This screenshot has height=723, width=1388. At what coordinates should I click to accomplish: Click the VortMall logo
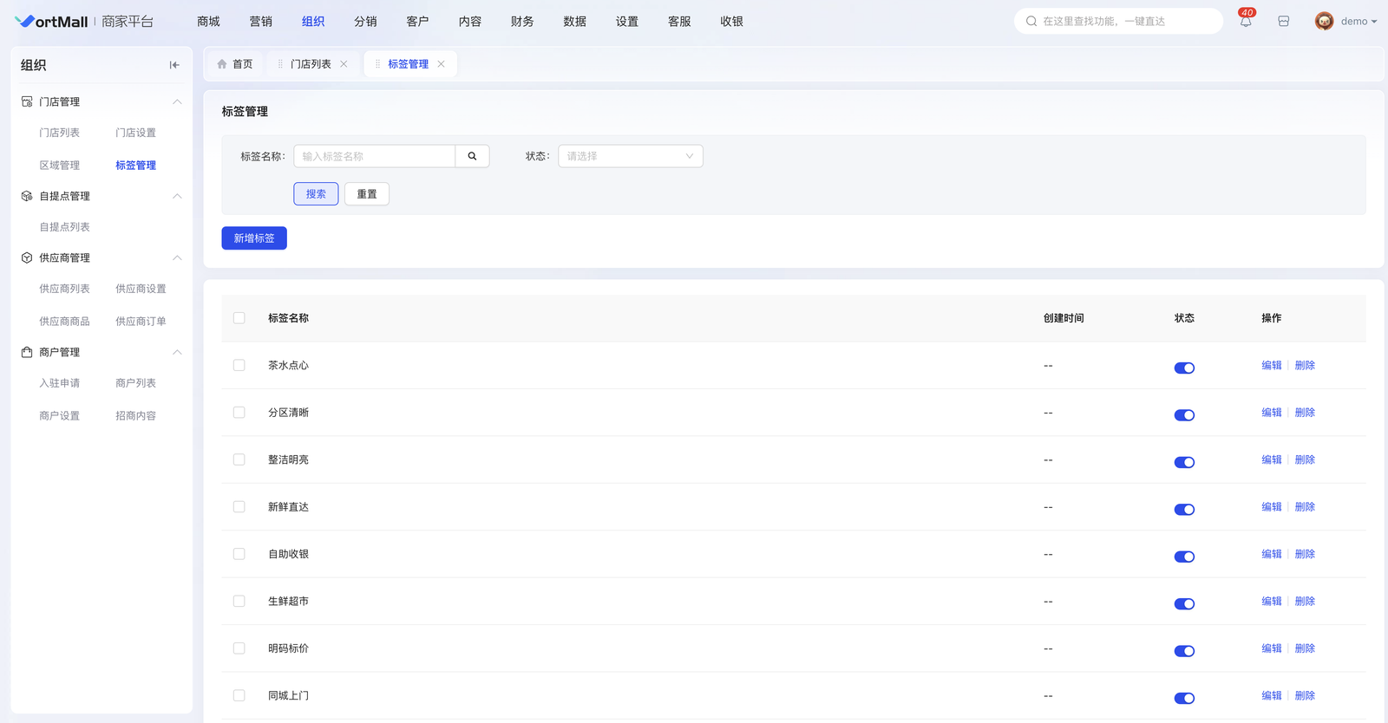tap(52, 22)
